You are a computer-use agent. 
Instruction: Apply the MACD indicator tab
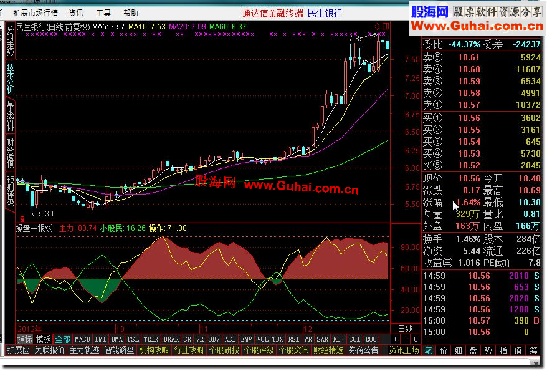tap(82, 339)
